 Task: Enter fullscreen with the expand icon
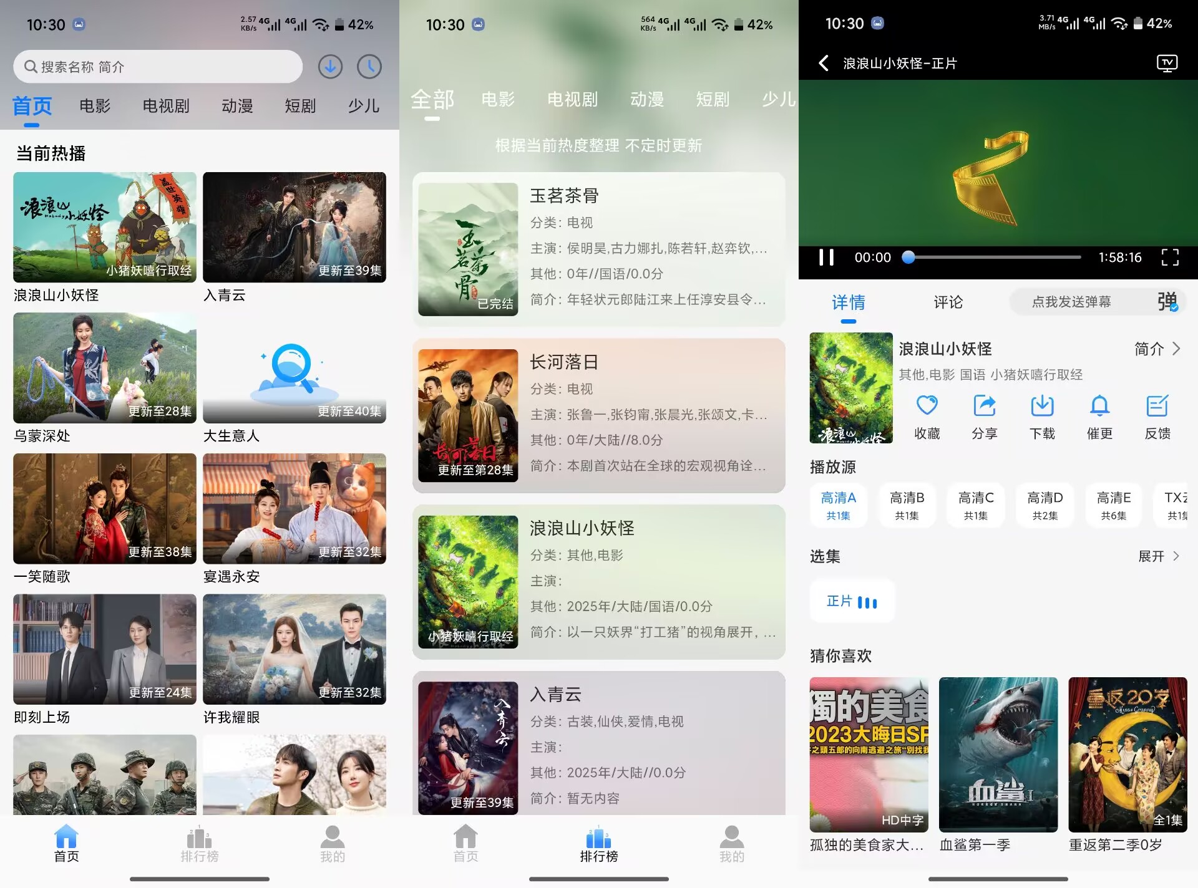(x=1171, y=257)
